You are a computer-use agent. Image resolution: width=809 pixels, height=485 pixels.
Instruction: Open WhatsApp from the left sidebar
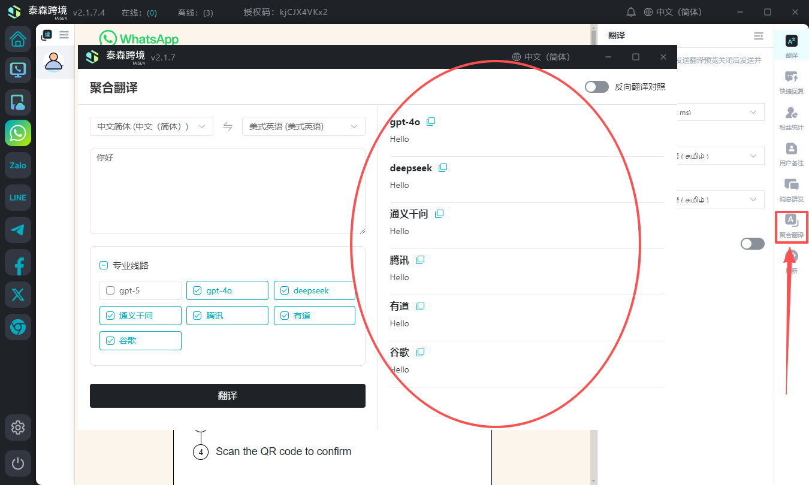(x=18, y=133)
